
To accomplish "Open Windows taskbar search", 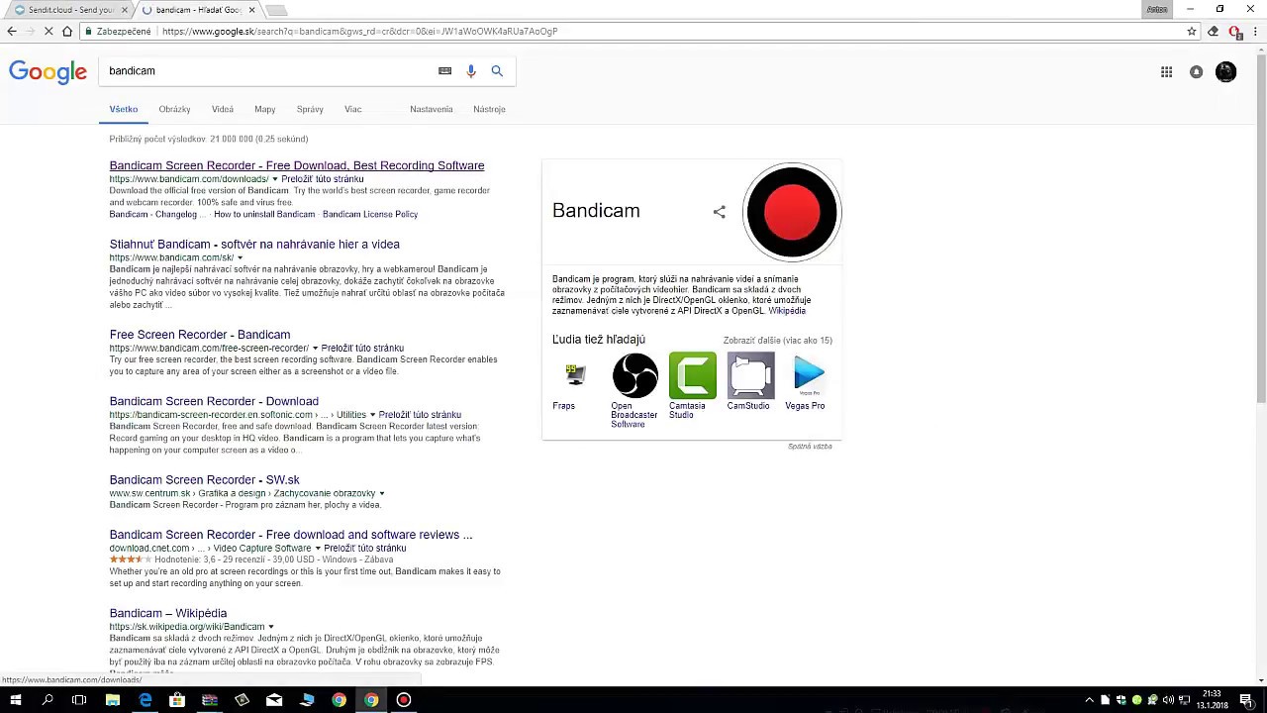I will click(48, 700).
